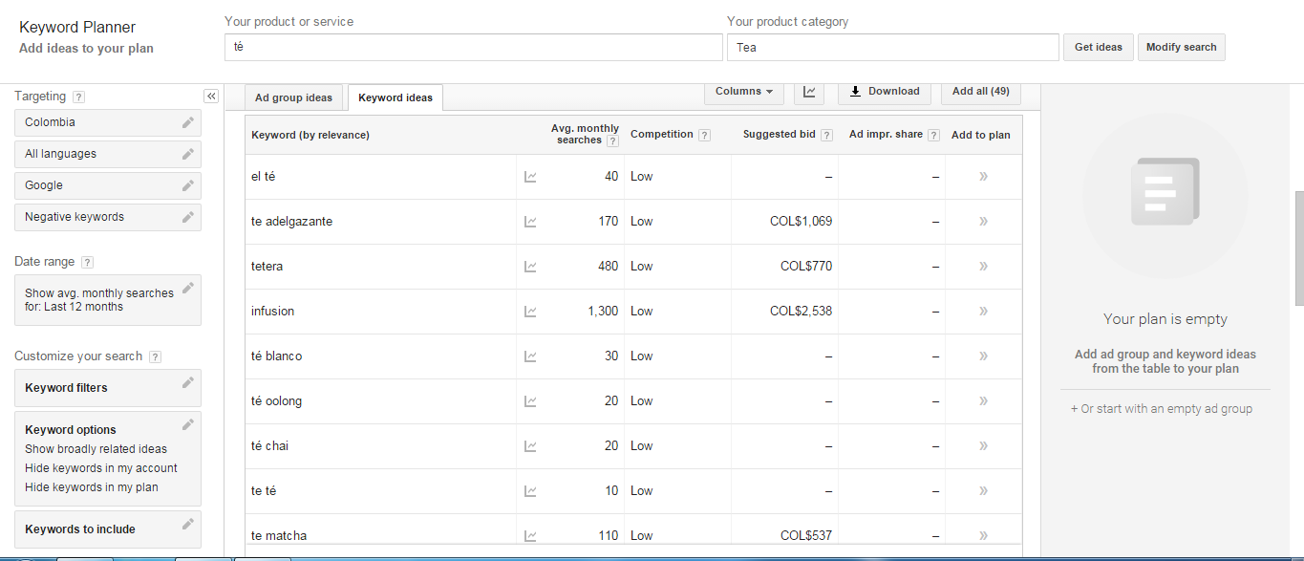The image size is (1304, 561).
Task: Open Customize your search help icon
Action: (156, 356)
